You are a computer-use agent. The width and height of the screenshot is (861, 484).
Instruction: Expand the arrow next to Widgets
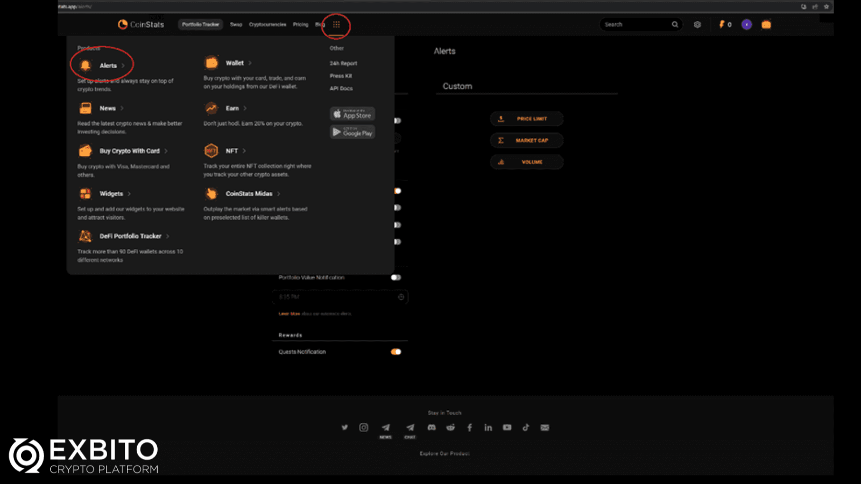129,194
